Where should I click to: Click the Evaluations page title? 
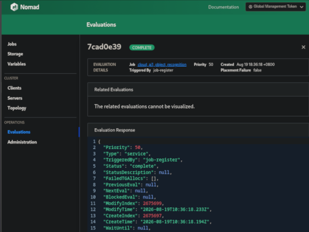coord(101,25)
